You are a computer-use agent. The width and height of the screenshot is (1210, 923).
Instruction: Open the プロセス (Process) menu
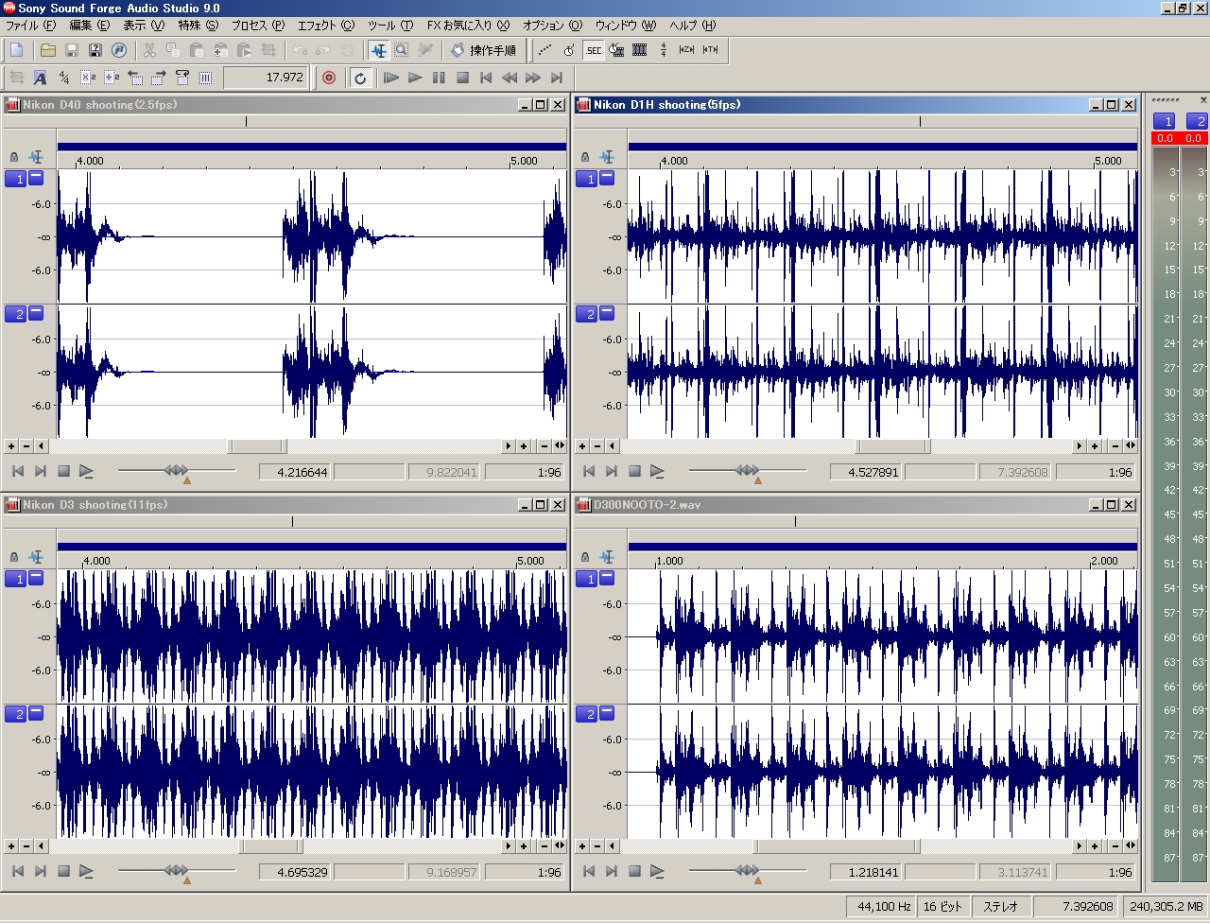[257, 26]
